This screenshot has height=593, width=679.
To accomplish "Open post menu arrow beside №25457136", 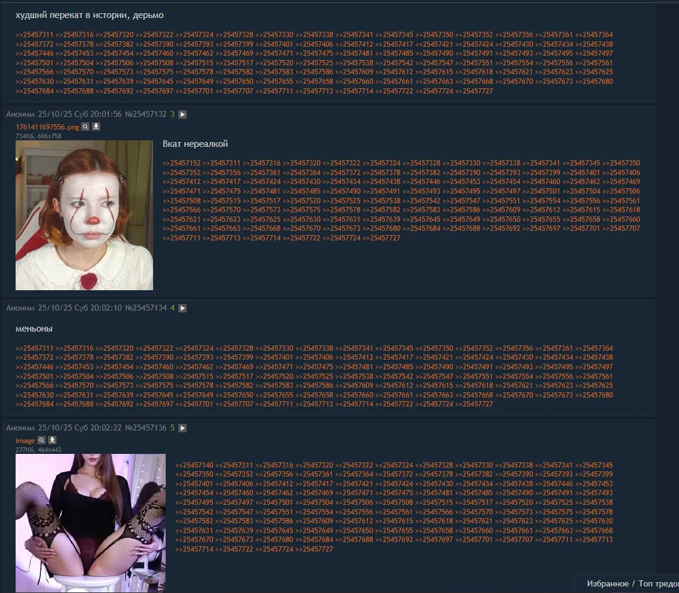I will 183,428.
